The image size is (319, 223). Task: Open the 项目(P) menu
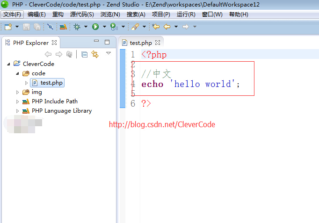pos(161,14)
